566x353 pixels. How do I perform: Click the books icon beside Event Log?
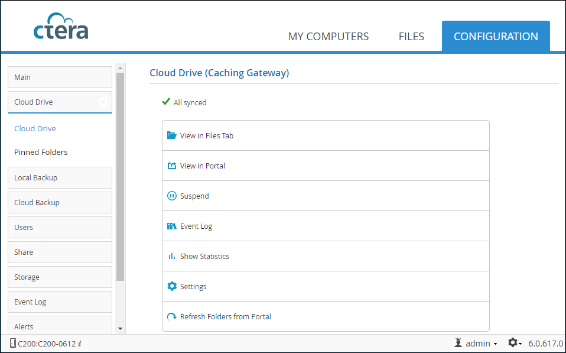pyautogui.click(x=172, y=226)
